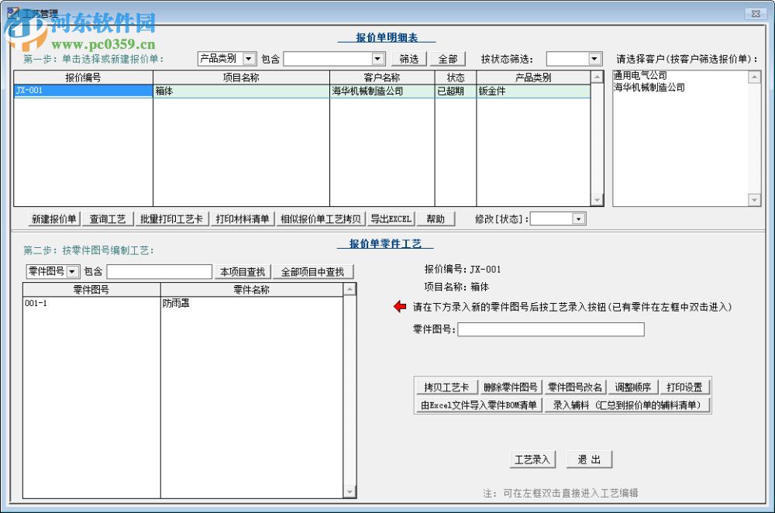The height and width of the screenshot is (513, 775).
Task: Click the 筛选 filter button
Action: coord(408,60)
